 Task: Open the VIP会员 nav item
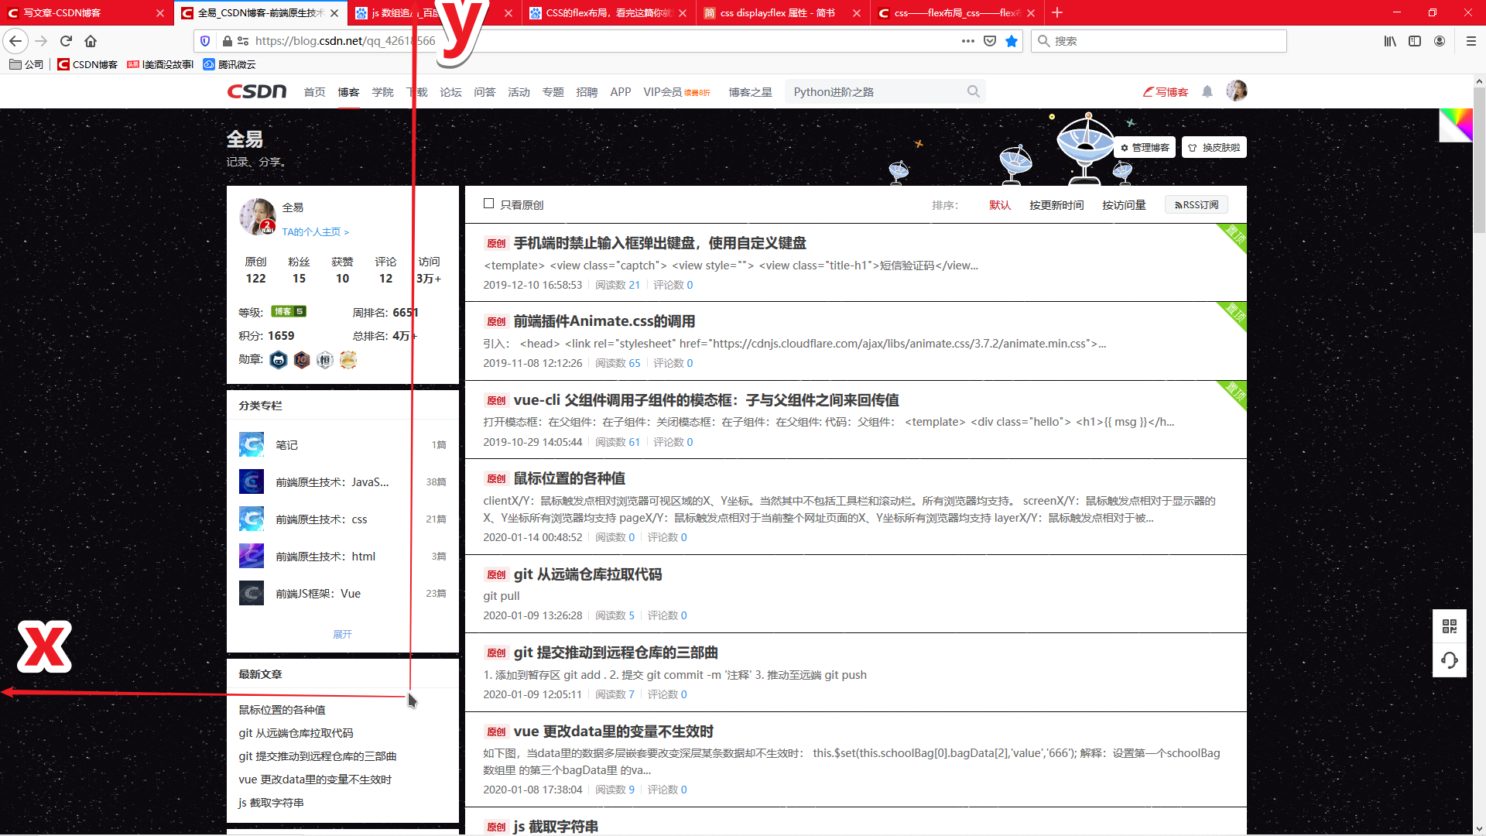(676, 91)
